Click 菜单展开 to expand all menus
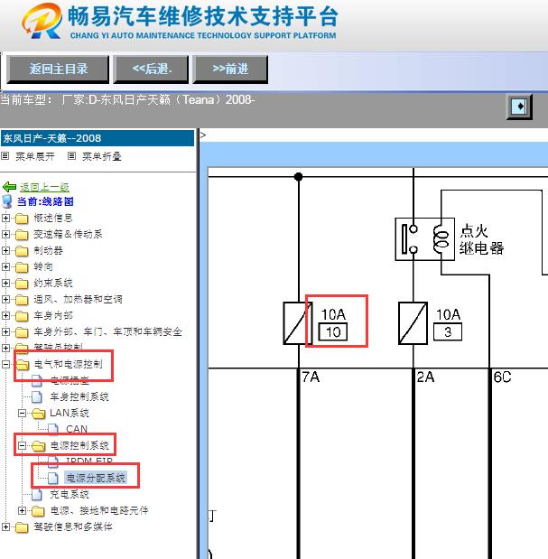The width and height of the screenshot is (548, 559). click(35, 156)
